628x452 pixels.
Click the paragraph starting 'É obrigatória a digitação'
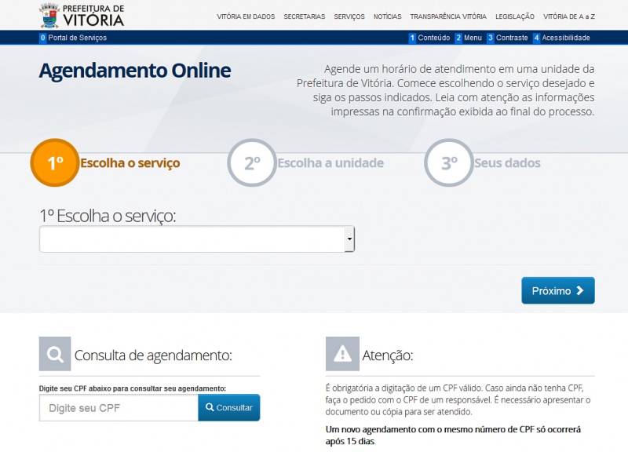pos(458,399)
